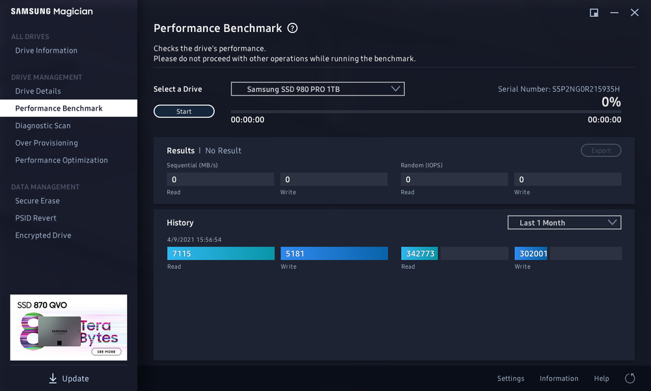Screen dimensions: 651x391
Task: Close the Samsung Magician window
Action: [634, 12]
